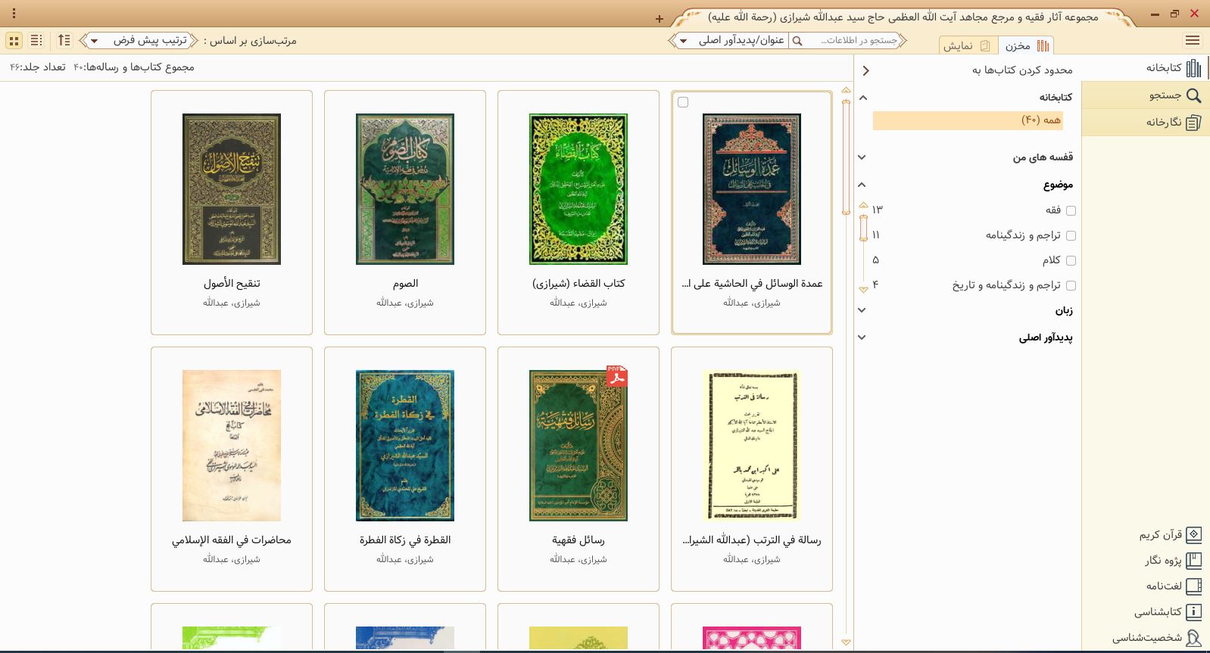Click the جستجو در اطلاعات search field
The height and width of the screenshot is (653, 1210).
852,41
